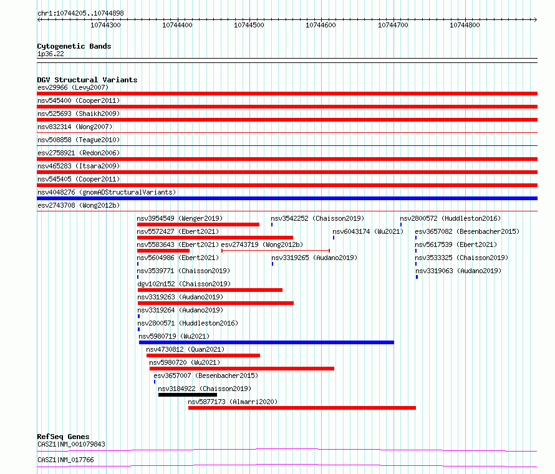Click CASZ1|NM_017766 gene label
This screenshot has height=474, width=555.
point(66,460)
